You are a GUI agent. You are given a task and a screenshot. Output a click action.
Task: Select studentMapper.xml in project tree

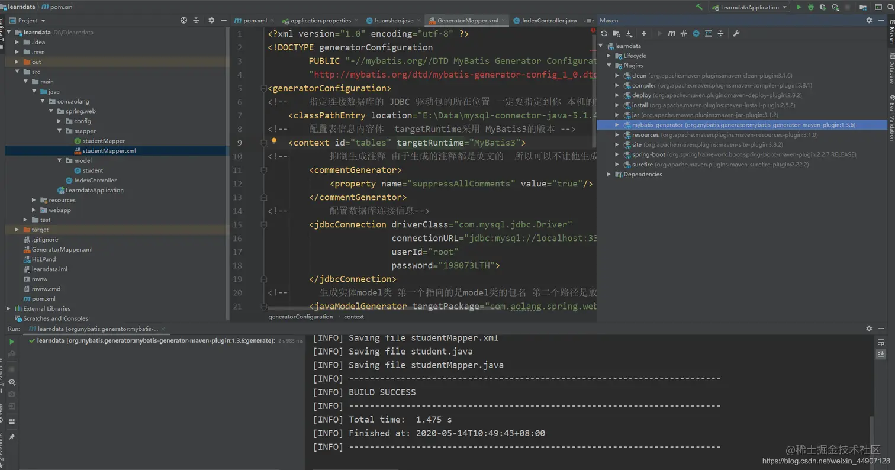click(109, 150)
